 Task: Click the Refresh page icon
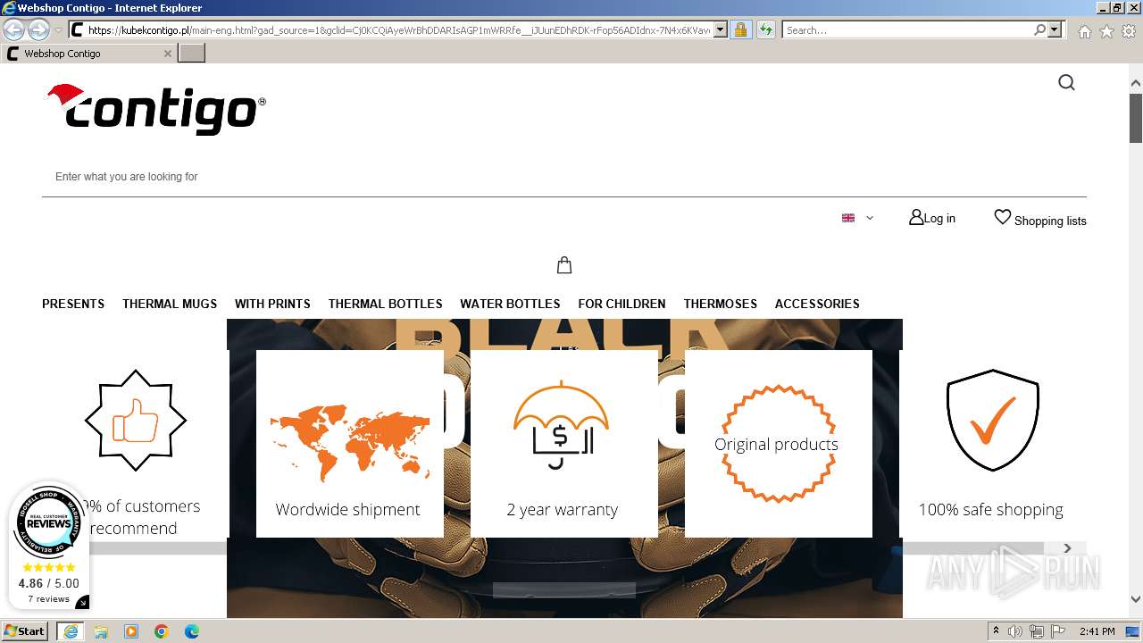click(765, 29)
